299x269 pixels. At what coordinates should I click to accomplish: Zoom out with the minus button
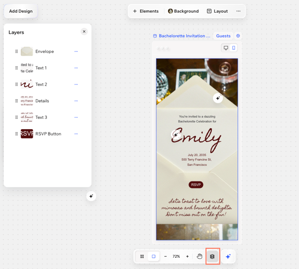point(165,256)
